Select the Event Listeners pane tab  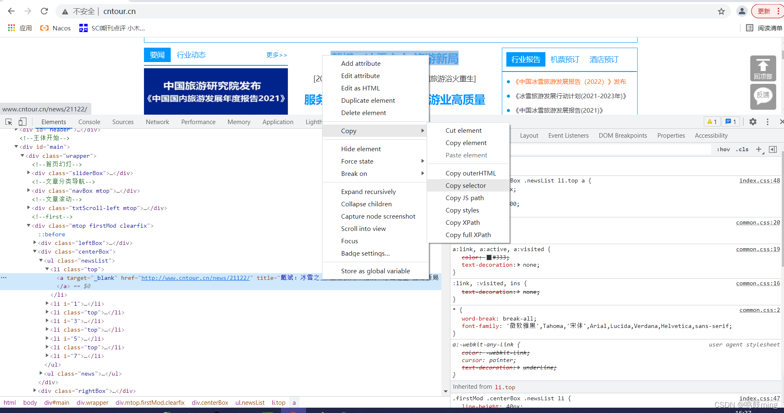point(568,136)
